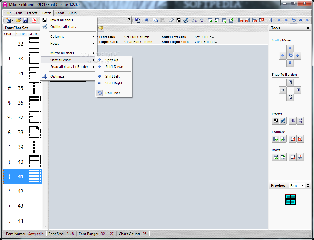Choose Optimize from Batch menu
This screenshot has width=314, height=240.
point(68,76)
